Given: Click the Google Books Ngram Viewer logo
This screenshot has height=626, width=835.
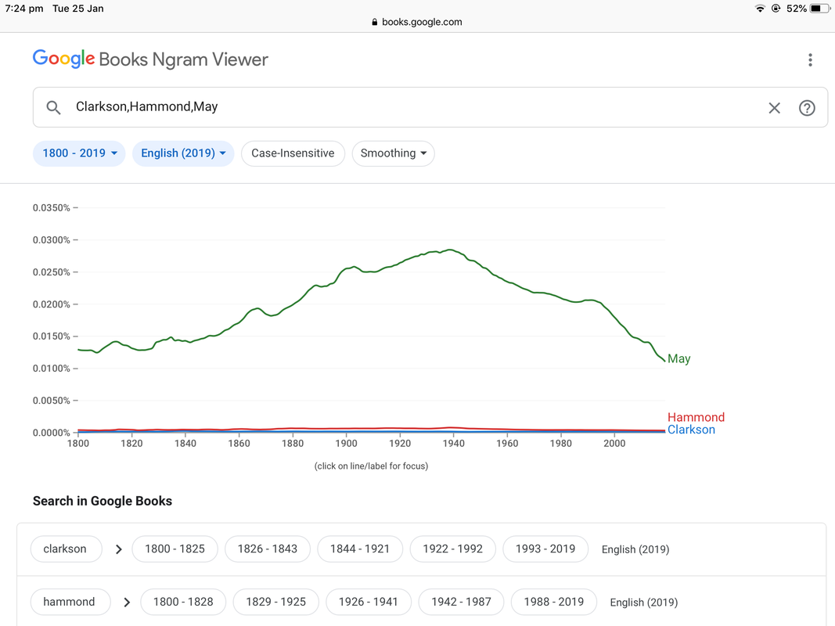Looking at the screenshot, I should tap(150, 59).
